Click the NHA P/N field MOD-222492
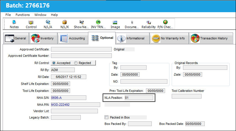The width and height of the screenshot is (236, 131). (x=76, y=105)
